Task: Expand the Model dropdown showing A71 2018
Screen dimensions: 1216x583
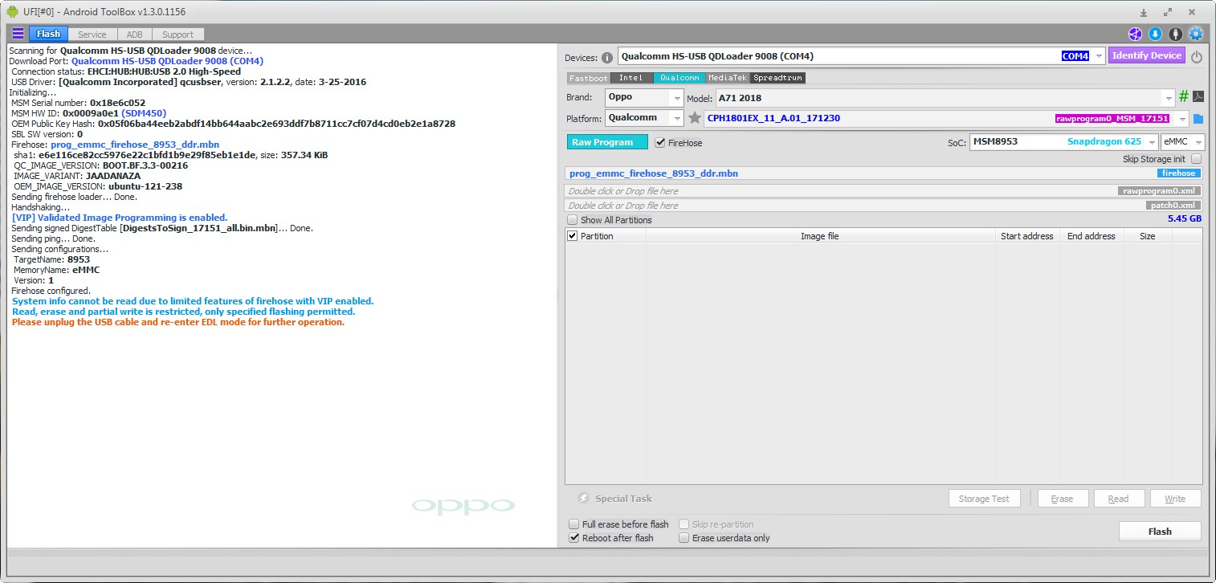Action: [x=1168, y=97]
